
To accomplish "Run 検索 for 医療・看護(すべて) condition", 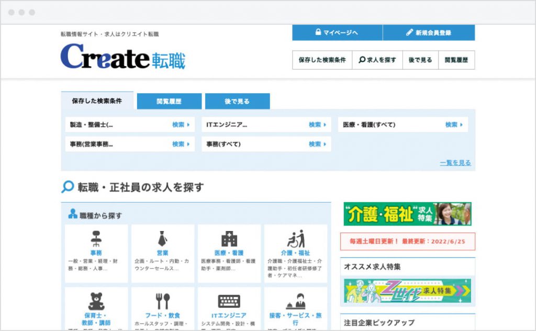I will click(x=454, y=125).
